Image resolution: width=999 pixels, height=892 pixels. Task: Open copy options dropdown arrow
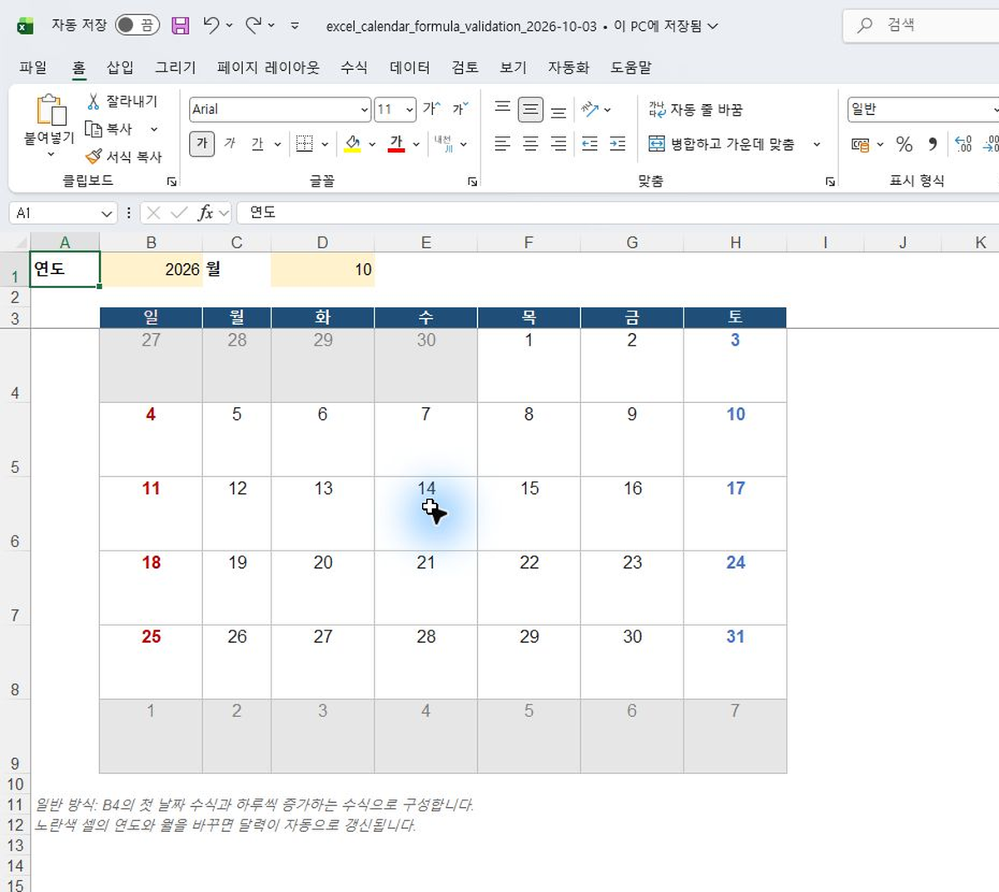[154, 129]
